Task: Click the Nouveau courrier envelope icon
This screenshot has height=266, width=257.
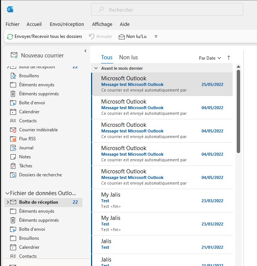Action: [14, 55]
